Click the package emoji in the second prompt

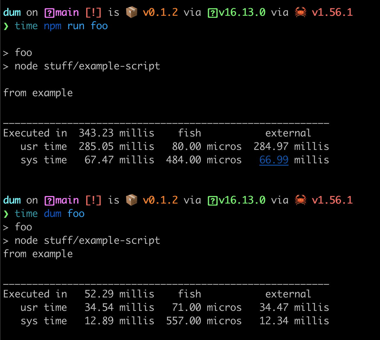pyautogui.click(x=131, y=200)
